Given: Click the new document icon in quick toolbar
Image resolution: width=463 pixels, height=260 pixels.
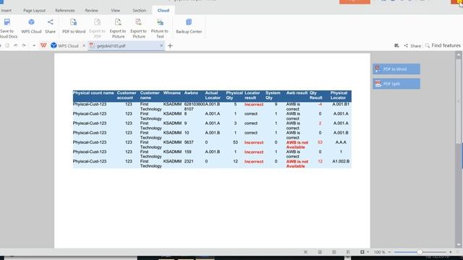Looking at the screenshot, I should 7,45.
